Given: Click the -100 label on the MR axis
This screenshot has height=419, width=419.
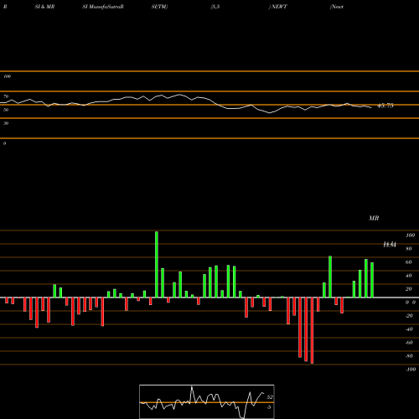Looking at the screenshot, I should pos(411,370).
